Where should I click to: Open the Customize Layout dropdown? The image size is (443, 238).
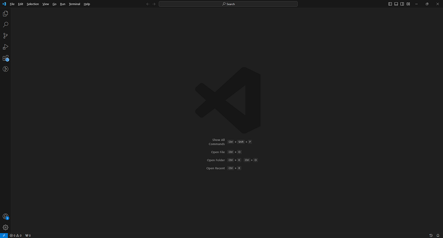coord(408,4)
